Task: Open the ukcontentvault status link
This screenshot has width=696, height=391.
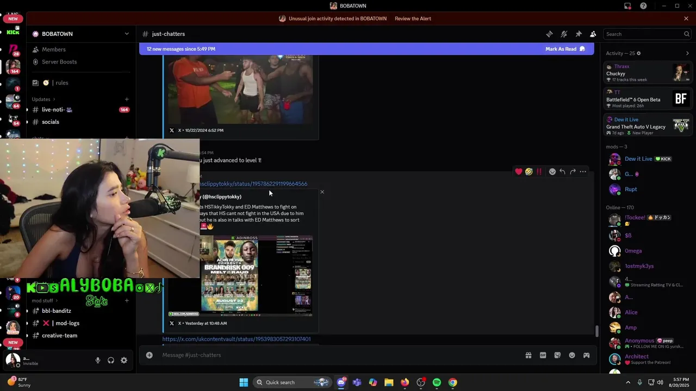Action: pos(237,339)
